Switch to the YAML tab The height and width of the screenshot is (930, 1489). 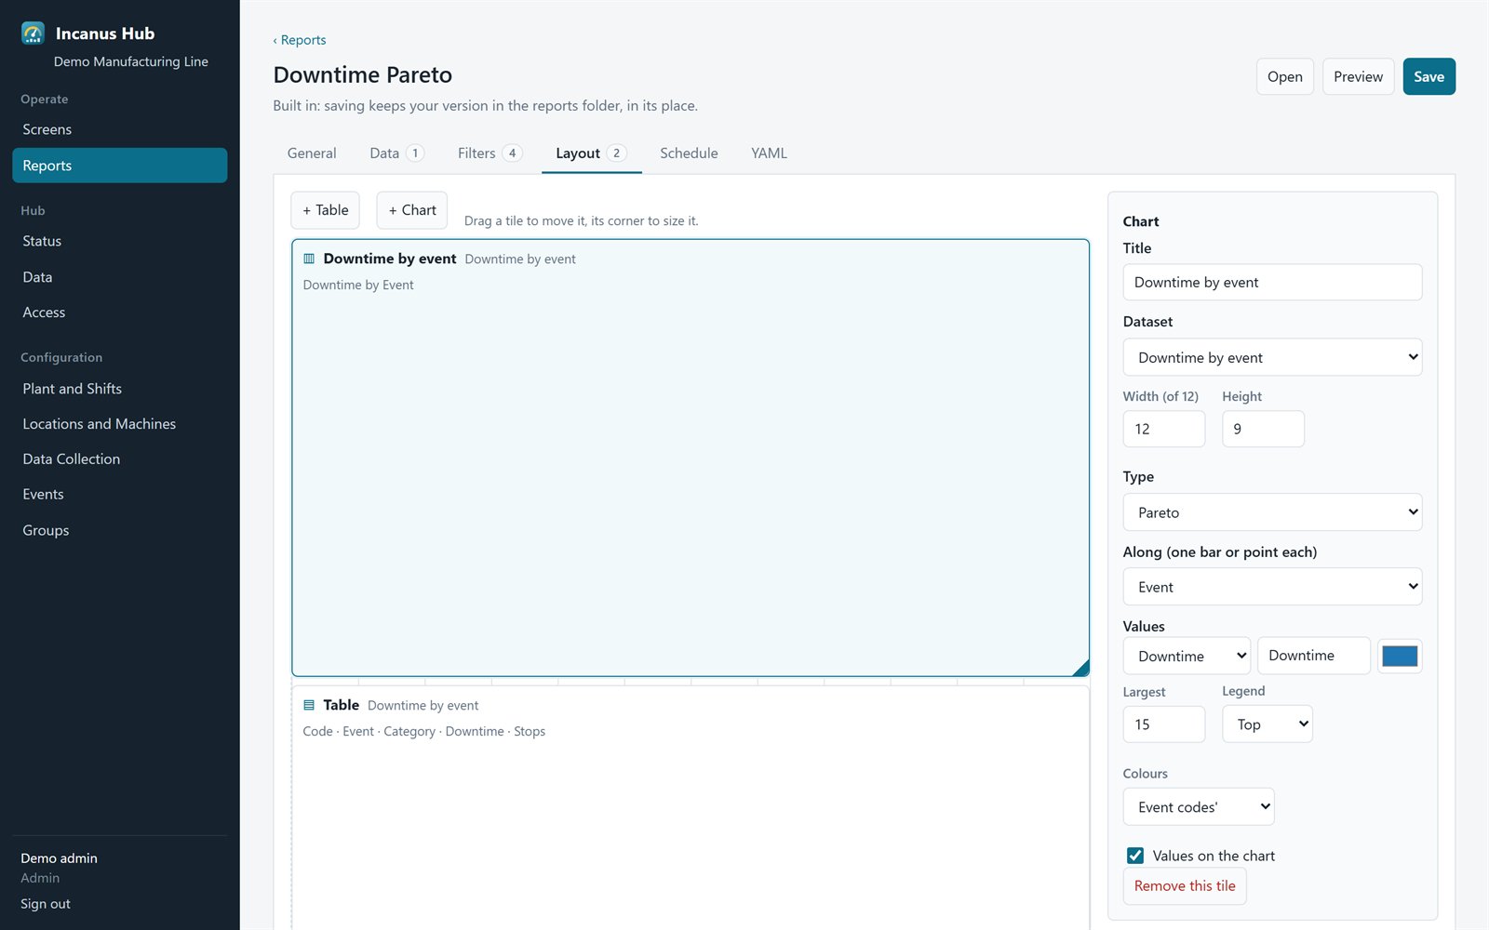click(769, 153)
